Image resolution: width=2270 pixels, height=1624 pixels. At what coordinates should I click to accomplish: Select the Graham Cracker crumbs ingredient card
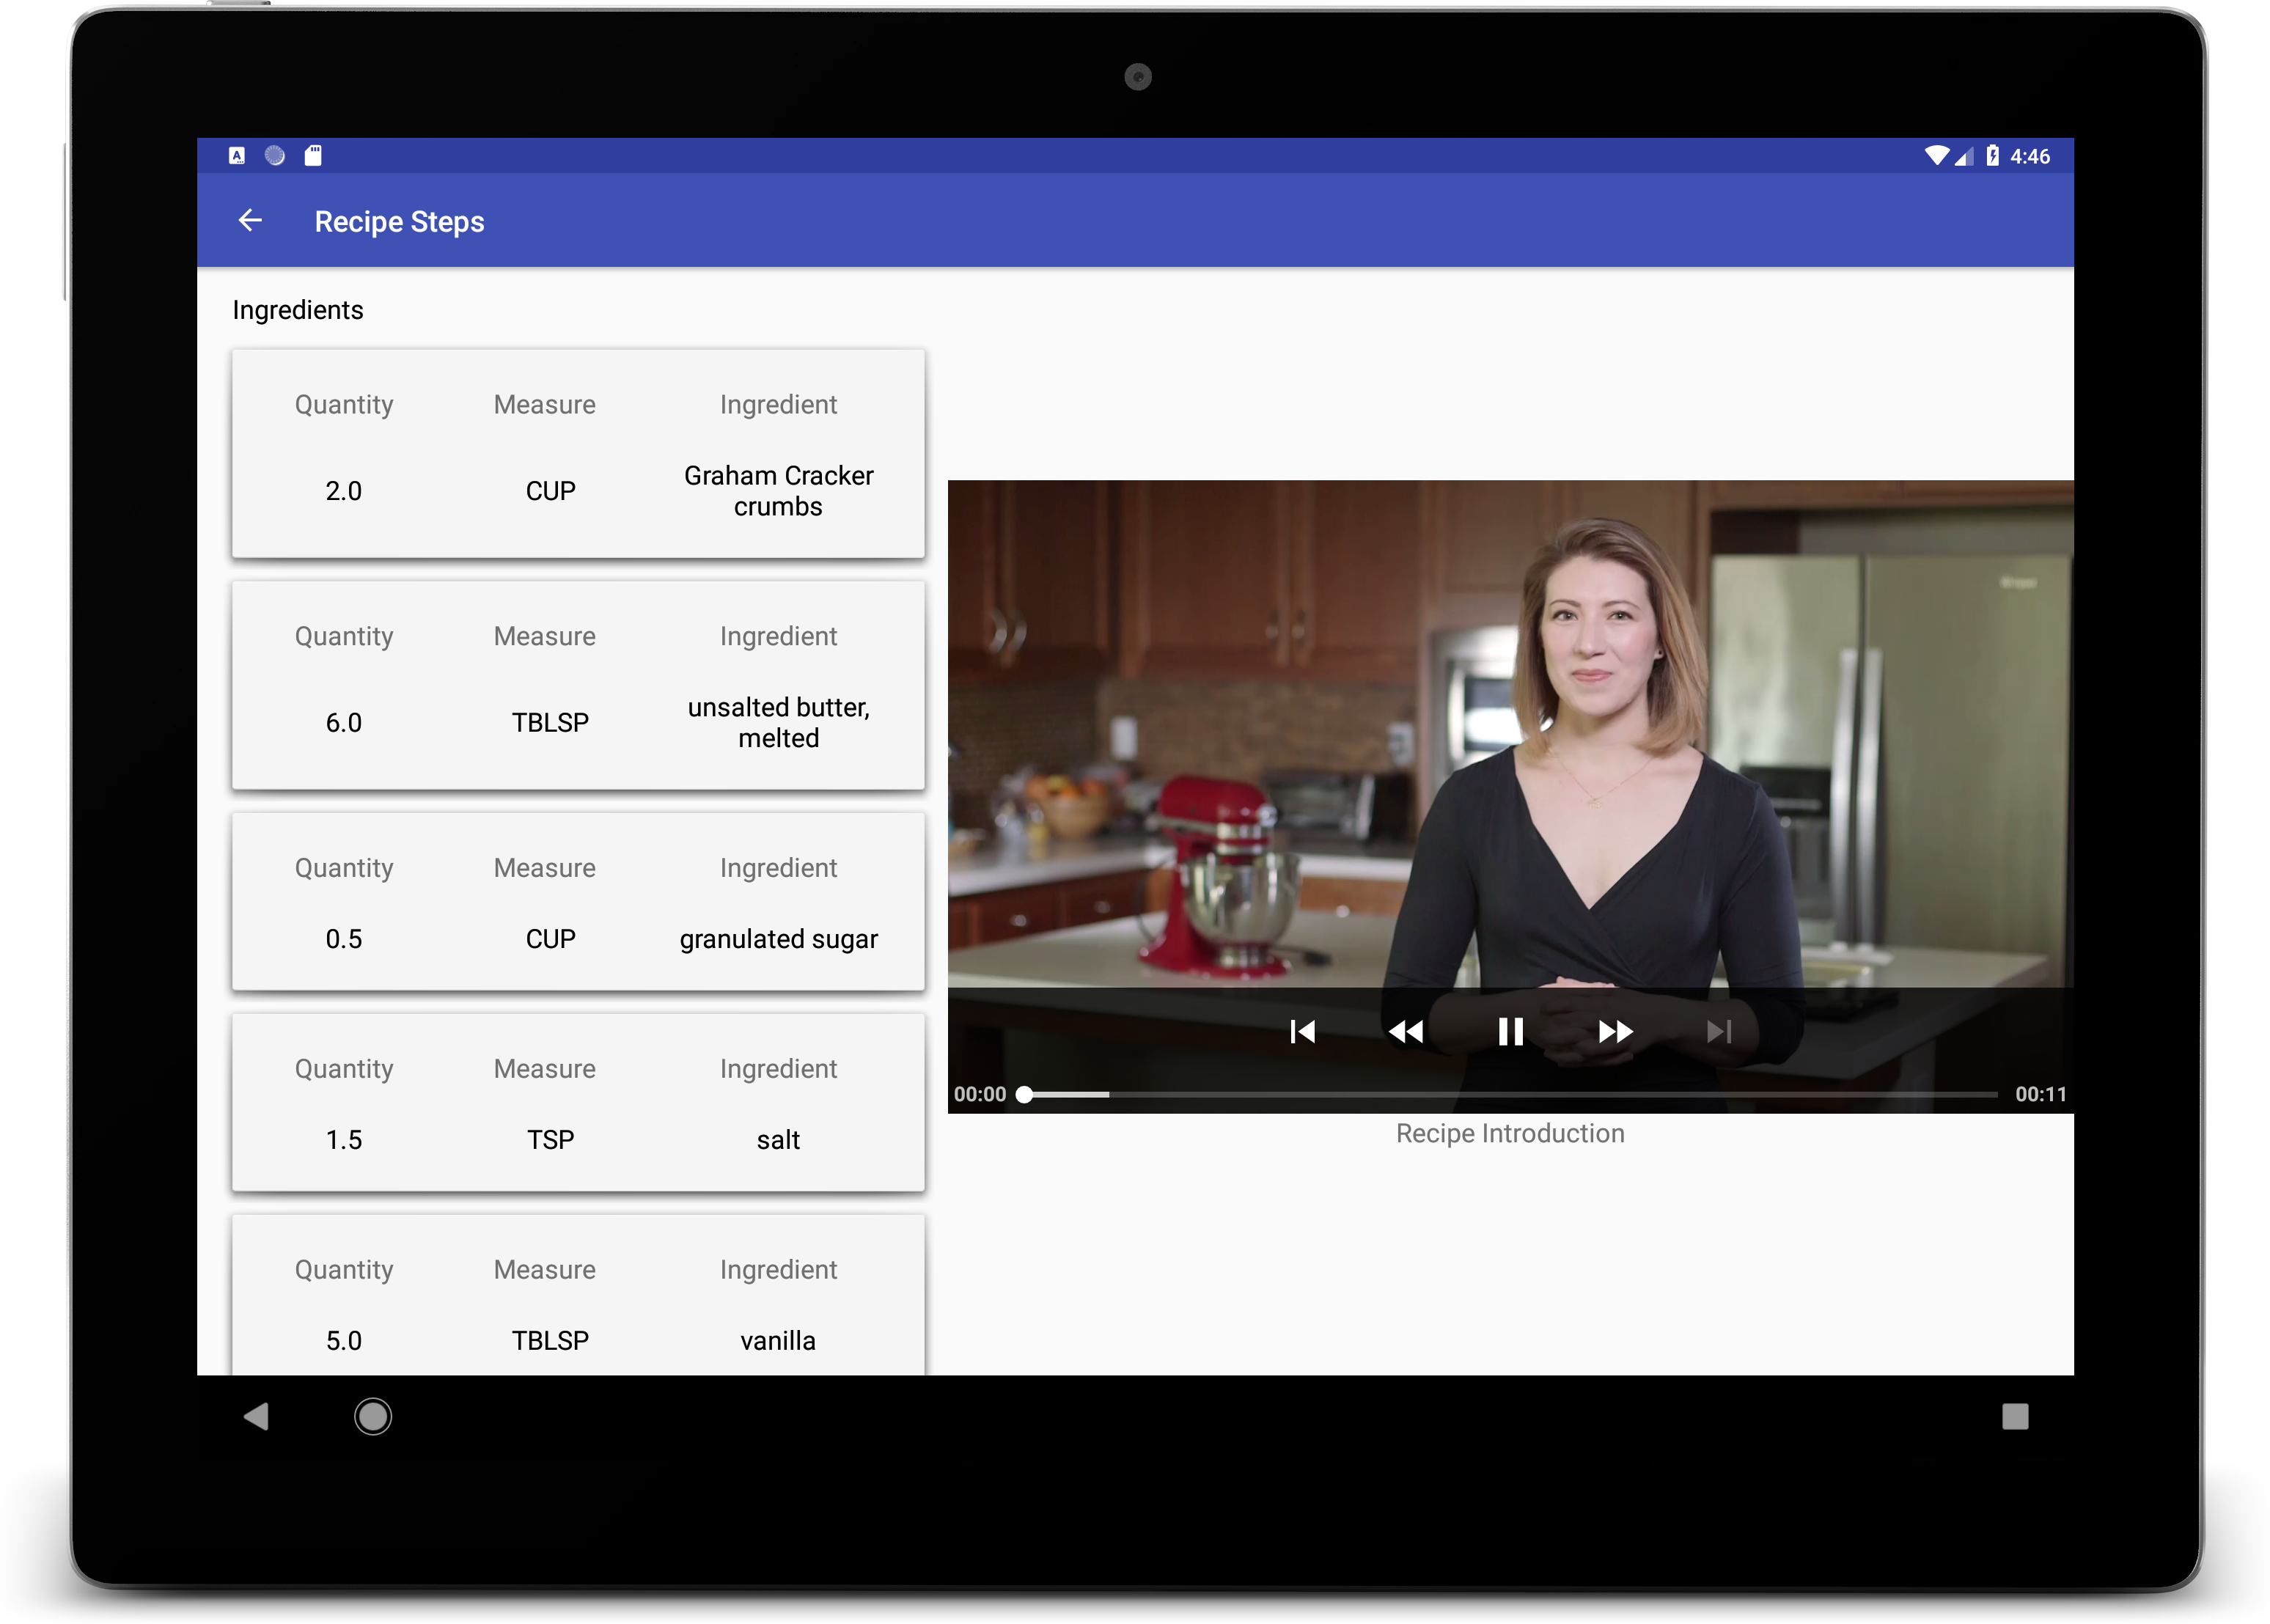coord(578,453)
